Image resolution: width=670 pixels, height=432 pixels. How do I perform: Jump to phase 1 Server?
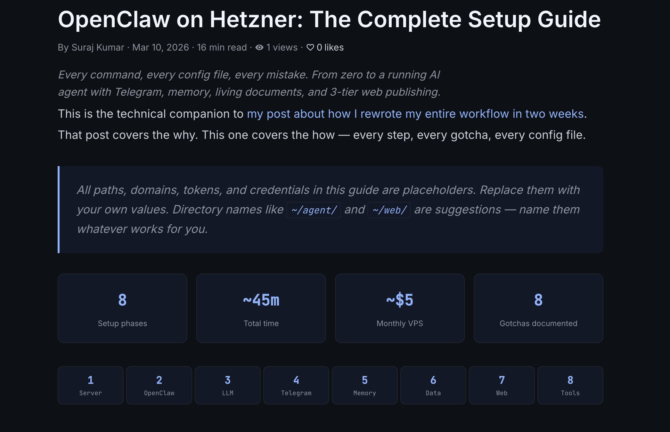coord(91,385)
